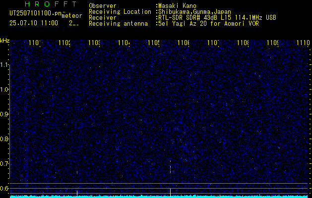Click the faint meteor echo near 1102
The width and height of the screenshot is (312, 198).
click(x=77, y=173)
